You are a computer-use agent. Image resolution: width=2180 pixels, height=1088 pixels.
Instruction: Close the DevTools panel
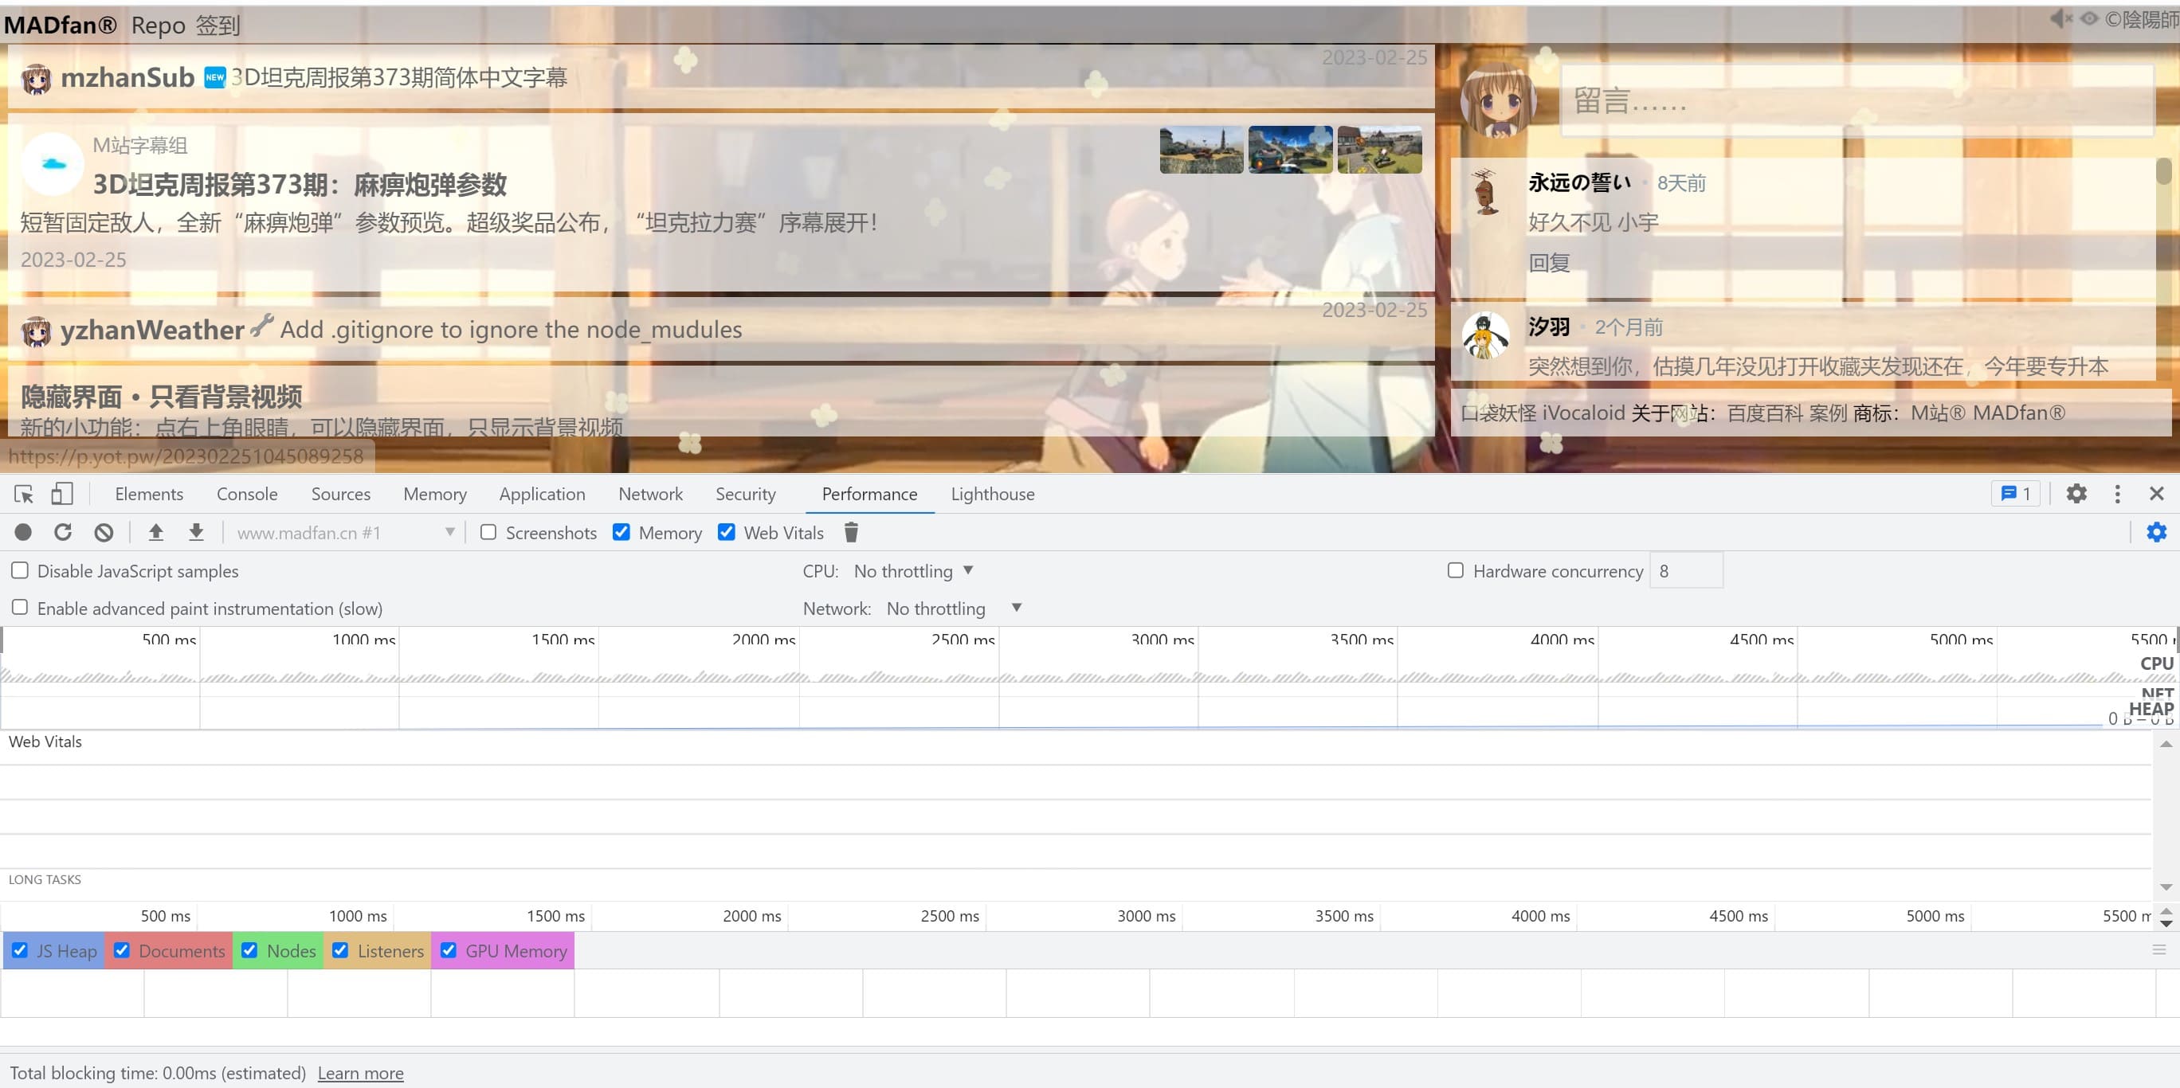tap(2156, 493)
